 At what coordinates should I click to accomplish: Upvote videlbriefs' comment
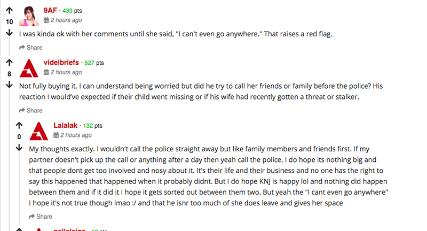pyautogui.click(x=9, y=63)
